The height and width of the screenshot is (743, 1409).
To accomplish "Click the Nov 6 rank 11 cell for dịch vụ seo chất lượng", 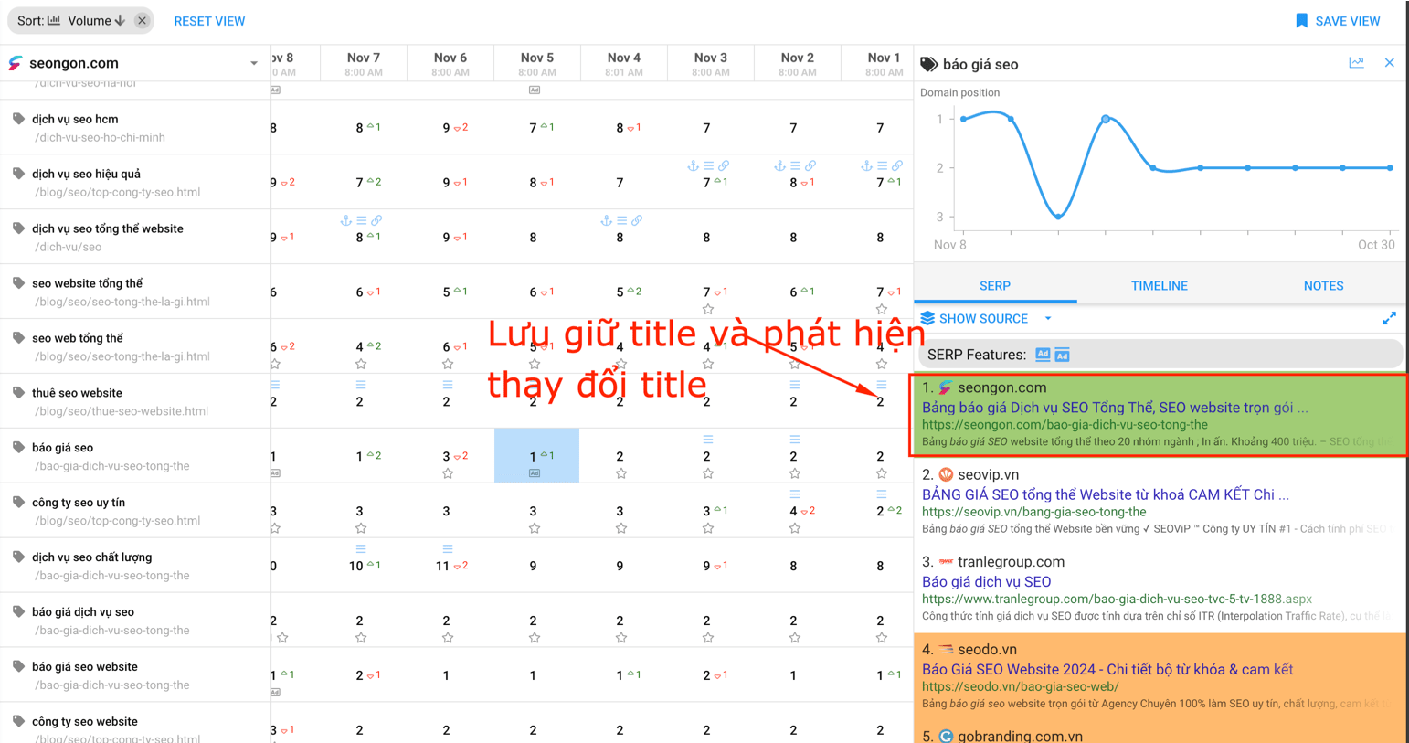I will [x=450, y=565].
